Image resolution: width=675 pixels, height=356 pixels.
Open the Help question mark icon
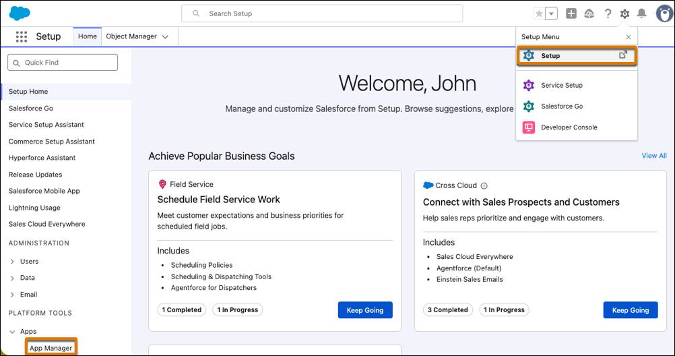[608, 13]
